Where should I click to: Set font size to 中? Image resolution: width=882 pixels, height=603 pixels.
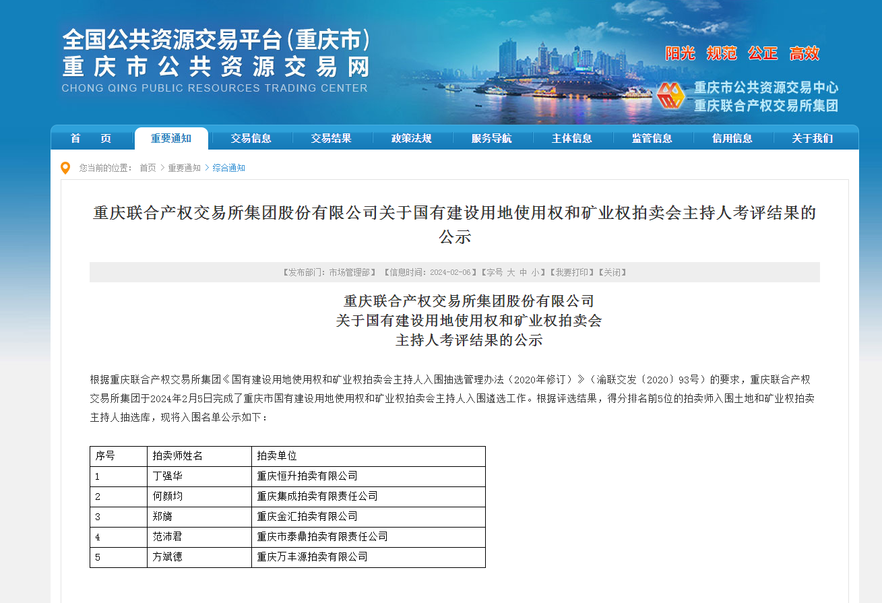(523, 273)
